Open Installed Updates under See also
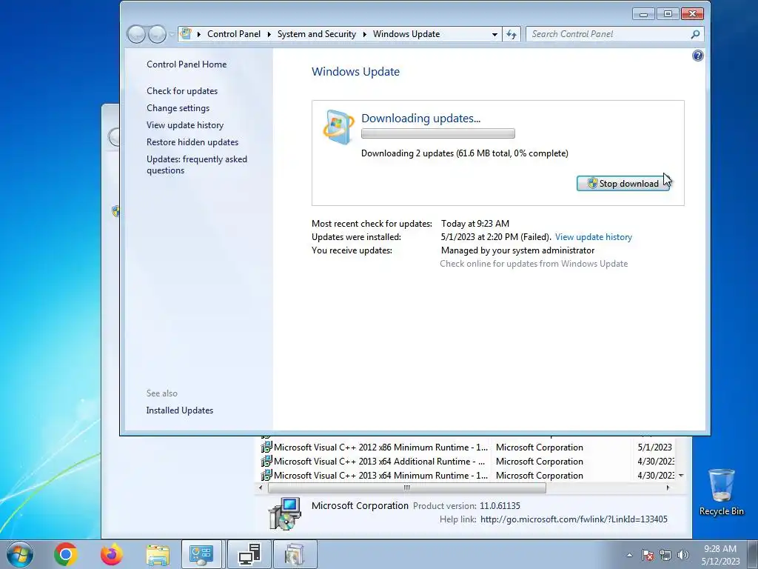 click(x=180, y=410)
